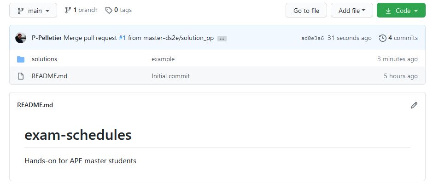
Task: Open the solutions folder
Action: [x=44, y=59]
